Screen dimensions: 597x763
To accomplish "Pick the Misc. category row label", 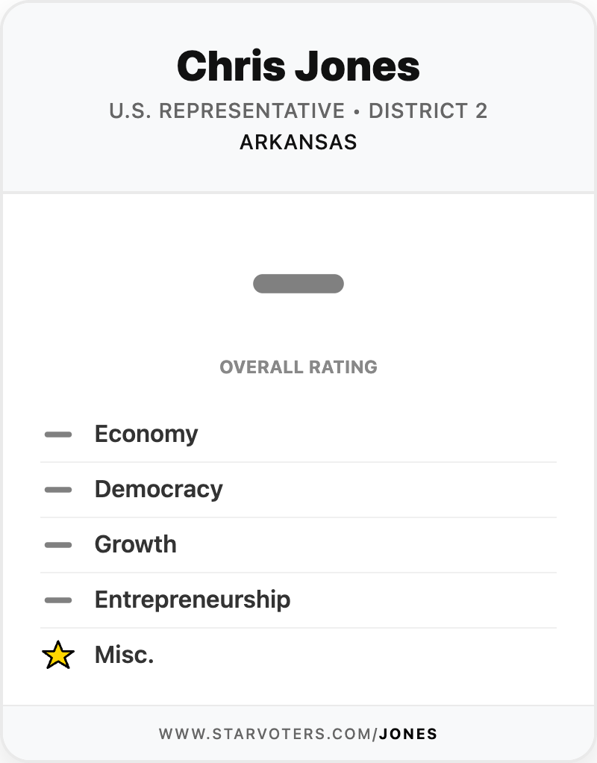I will pos(124,655).
